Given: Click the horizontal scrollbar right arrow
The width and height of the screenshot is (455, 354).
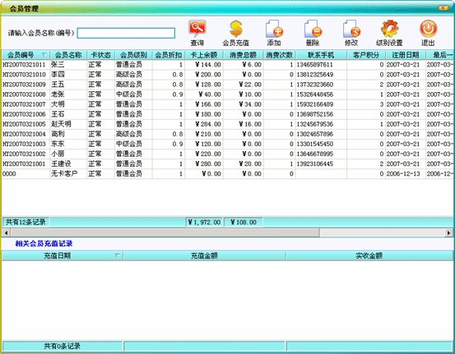Looking at the screenshot, I should coord(448,232).
